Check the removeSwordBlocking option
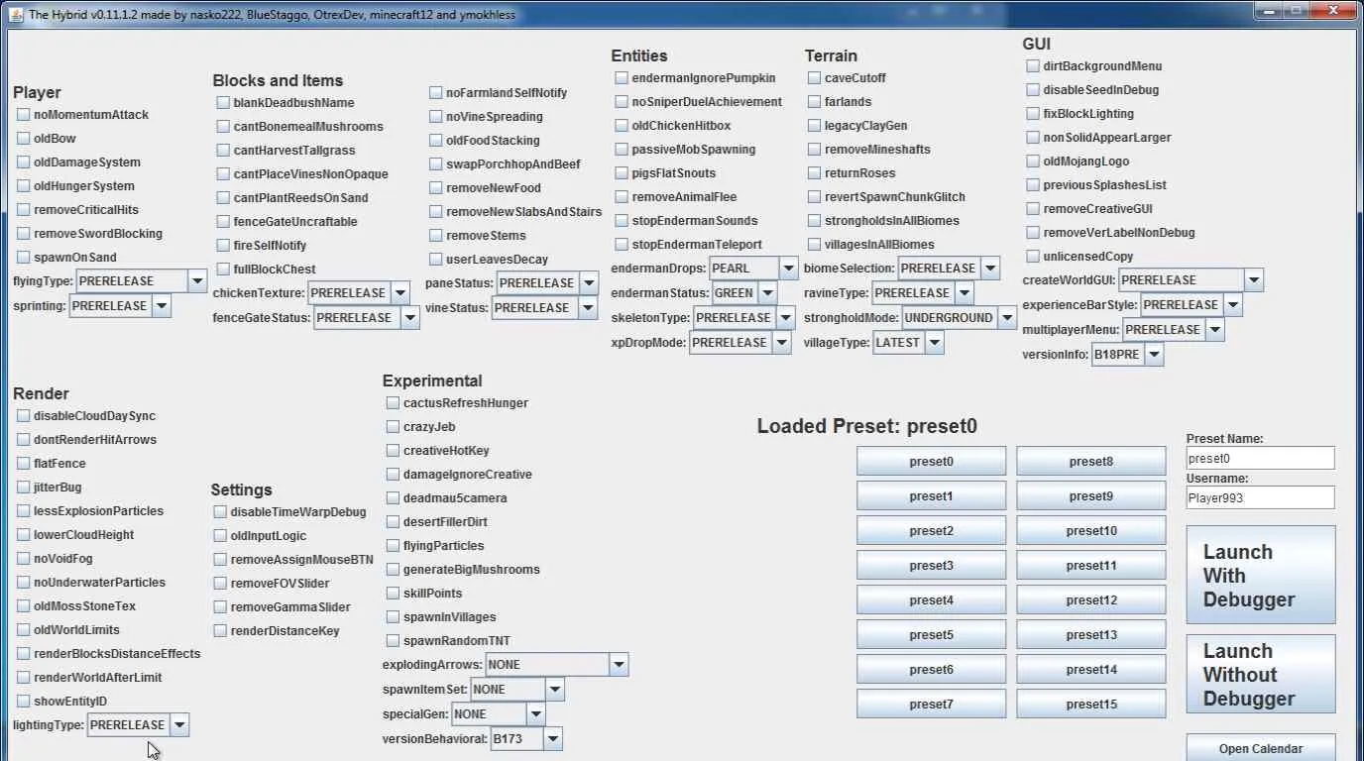1364x761 pixels. coord(24,234)
